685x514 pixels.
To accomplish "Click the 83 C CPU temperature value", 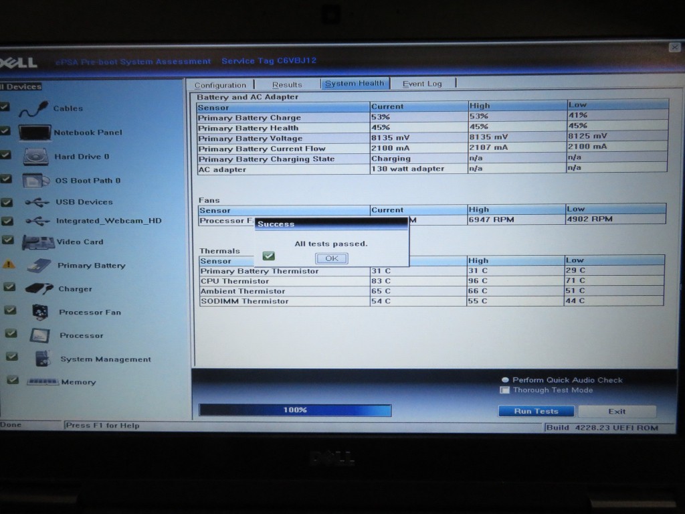I will coord(381,280).
